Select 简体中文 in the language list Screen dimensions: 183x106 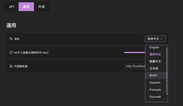[x=156, y=54]
